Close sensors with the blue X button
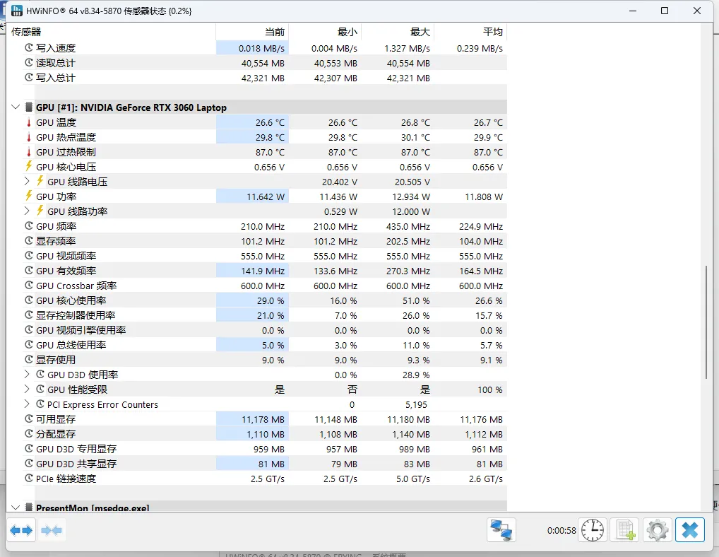 (689, 530)
